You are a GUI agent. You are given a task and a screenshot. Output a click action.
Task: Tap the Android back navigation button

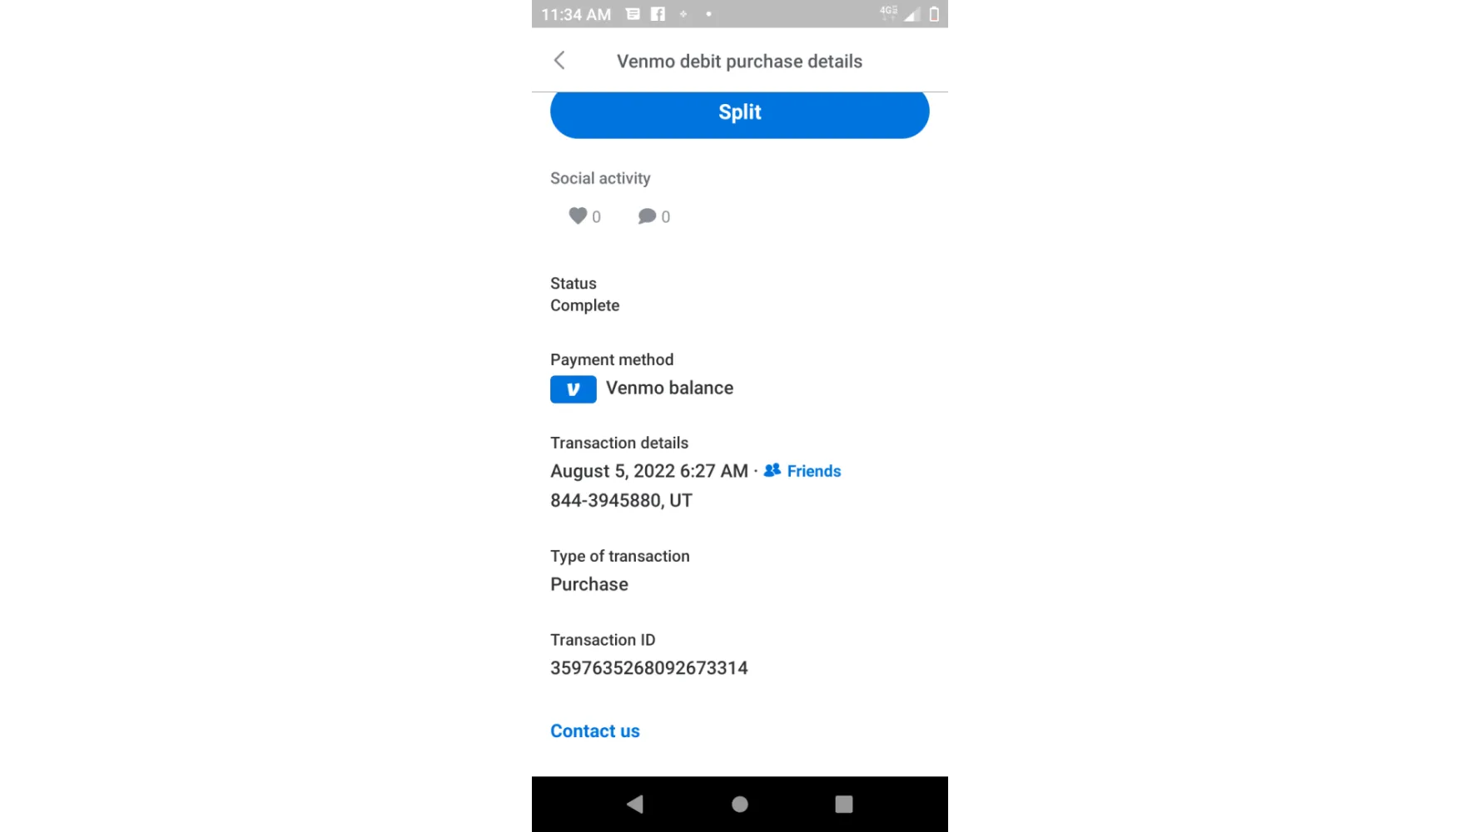(x=635, y=804)
